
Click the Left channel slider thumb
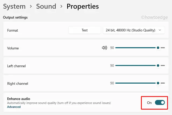[158, 65]
